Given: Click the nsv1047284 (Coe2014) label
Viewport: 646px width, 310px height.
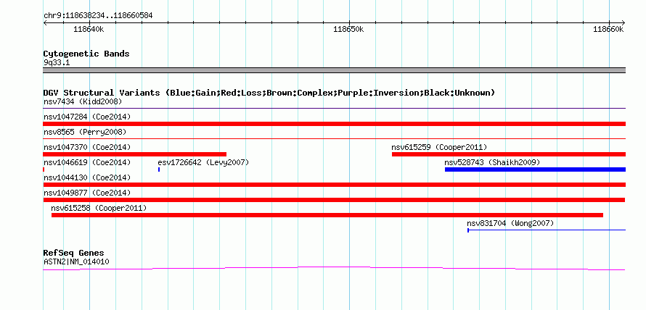Looking at the screenshot, I should (87, 117).
